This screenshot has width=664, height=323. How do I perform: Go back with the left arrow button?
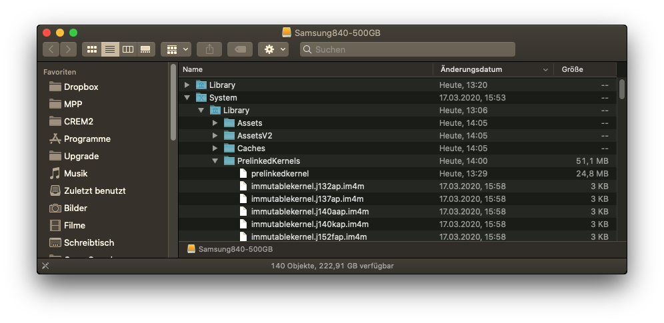51,49
